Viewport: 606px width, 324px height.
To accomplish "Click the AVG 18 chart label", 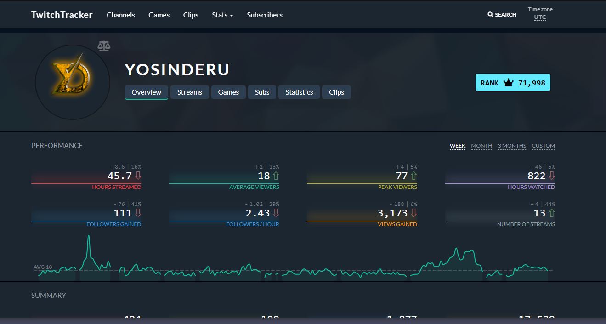I will coord(43,267).
